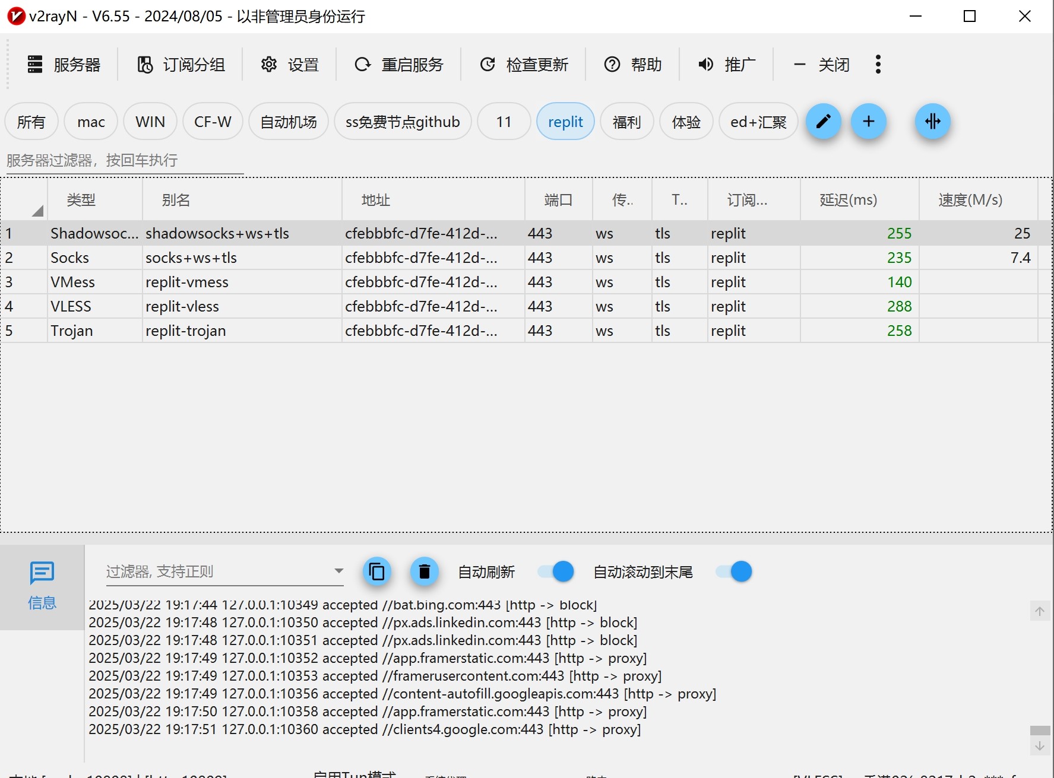
Task: Select the CF-W group tab
Action: pos(213,122)
